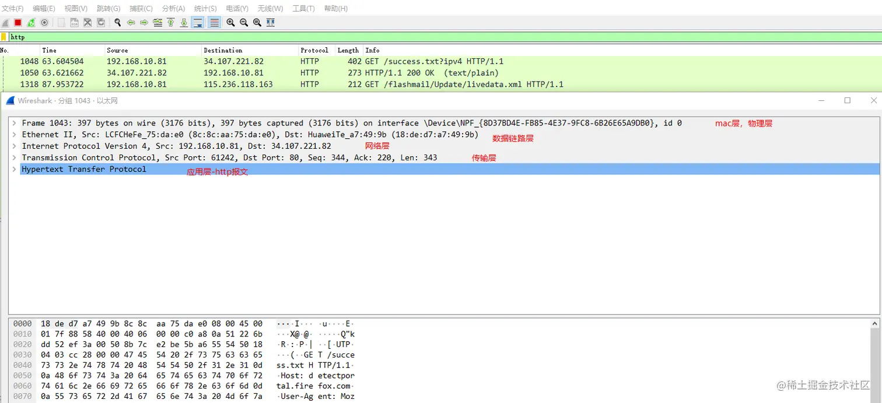Click Go to specified packet icon
Viewport: 882px width, 403px height.
point(157,23)
